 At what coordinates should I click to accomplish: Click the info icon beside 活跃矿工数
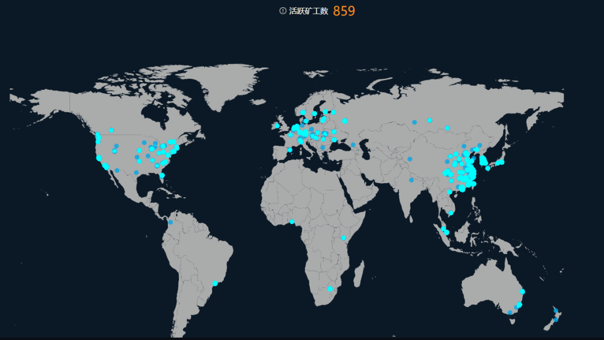[282, 11]
